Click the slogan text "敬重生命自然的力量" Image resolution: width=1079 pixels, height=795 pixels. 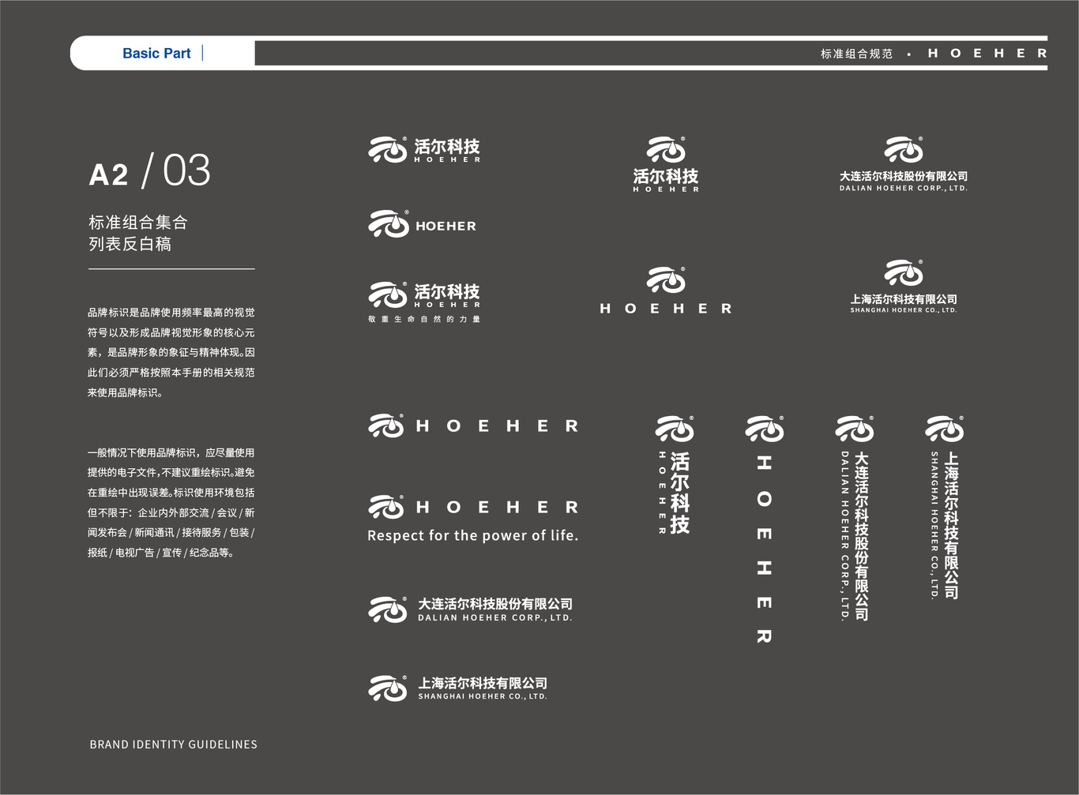424,319
